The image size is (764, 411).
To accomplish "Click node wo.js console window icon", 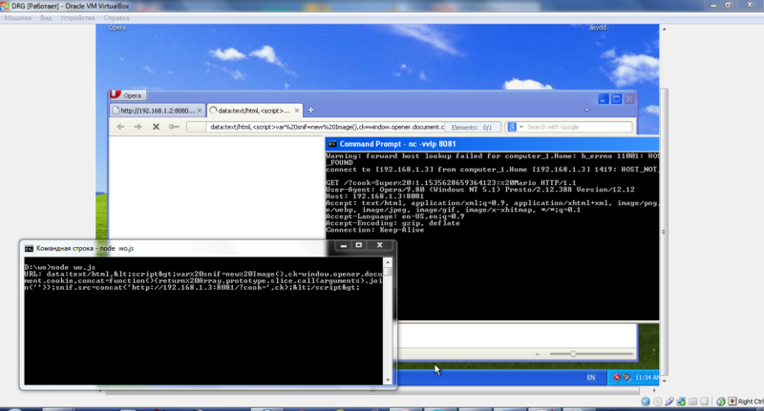I will tap(30, 248).
